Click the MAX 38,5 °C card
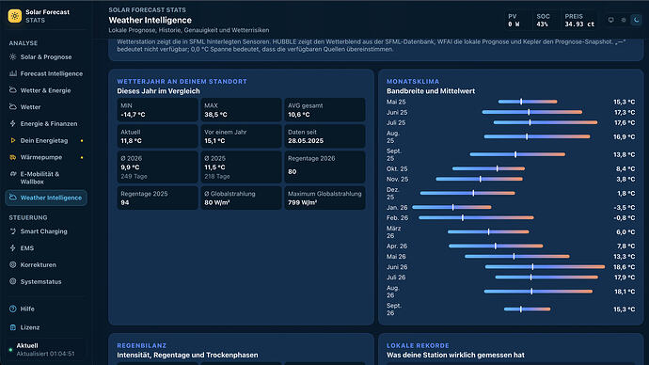Image resolution: width=649 pixels, height=365 pixels. 241,110
